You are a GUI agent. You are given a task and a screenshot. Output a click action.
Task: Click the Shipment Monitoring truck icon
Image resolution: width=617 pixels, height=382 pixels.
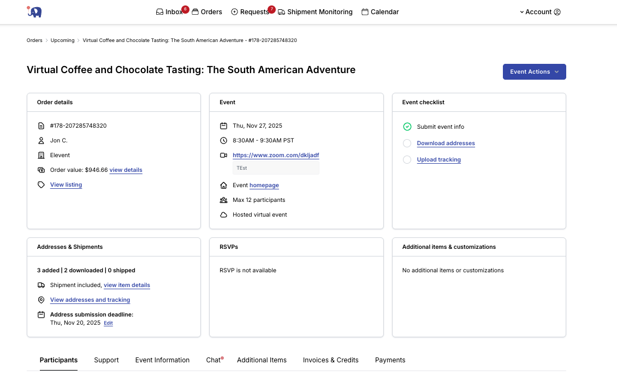(x=281, y=12)
